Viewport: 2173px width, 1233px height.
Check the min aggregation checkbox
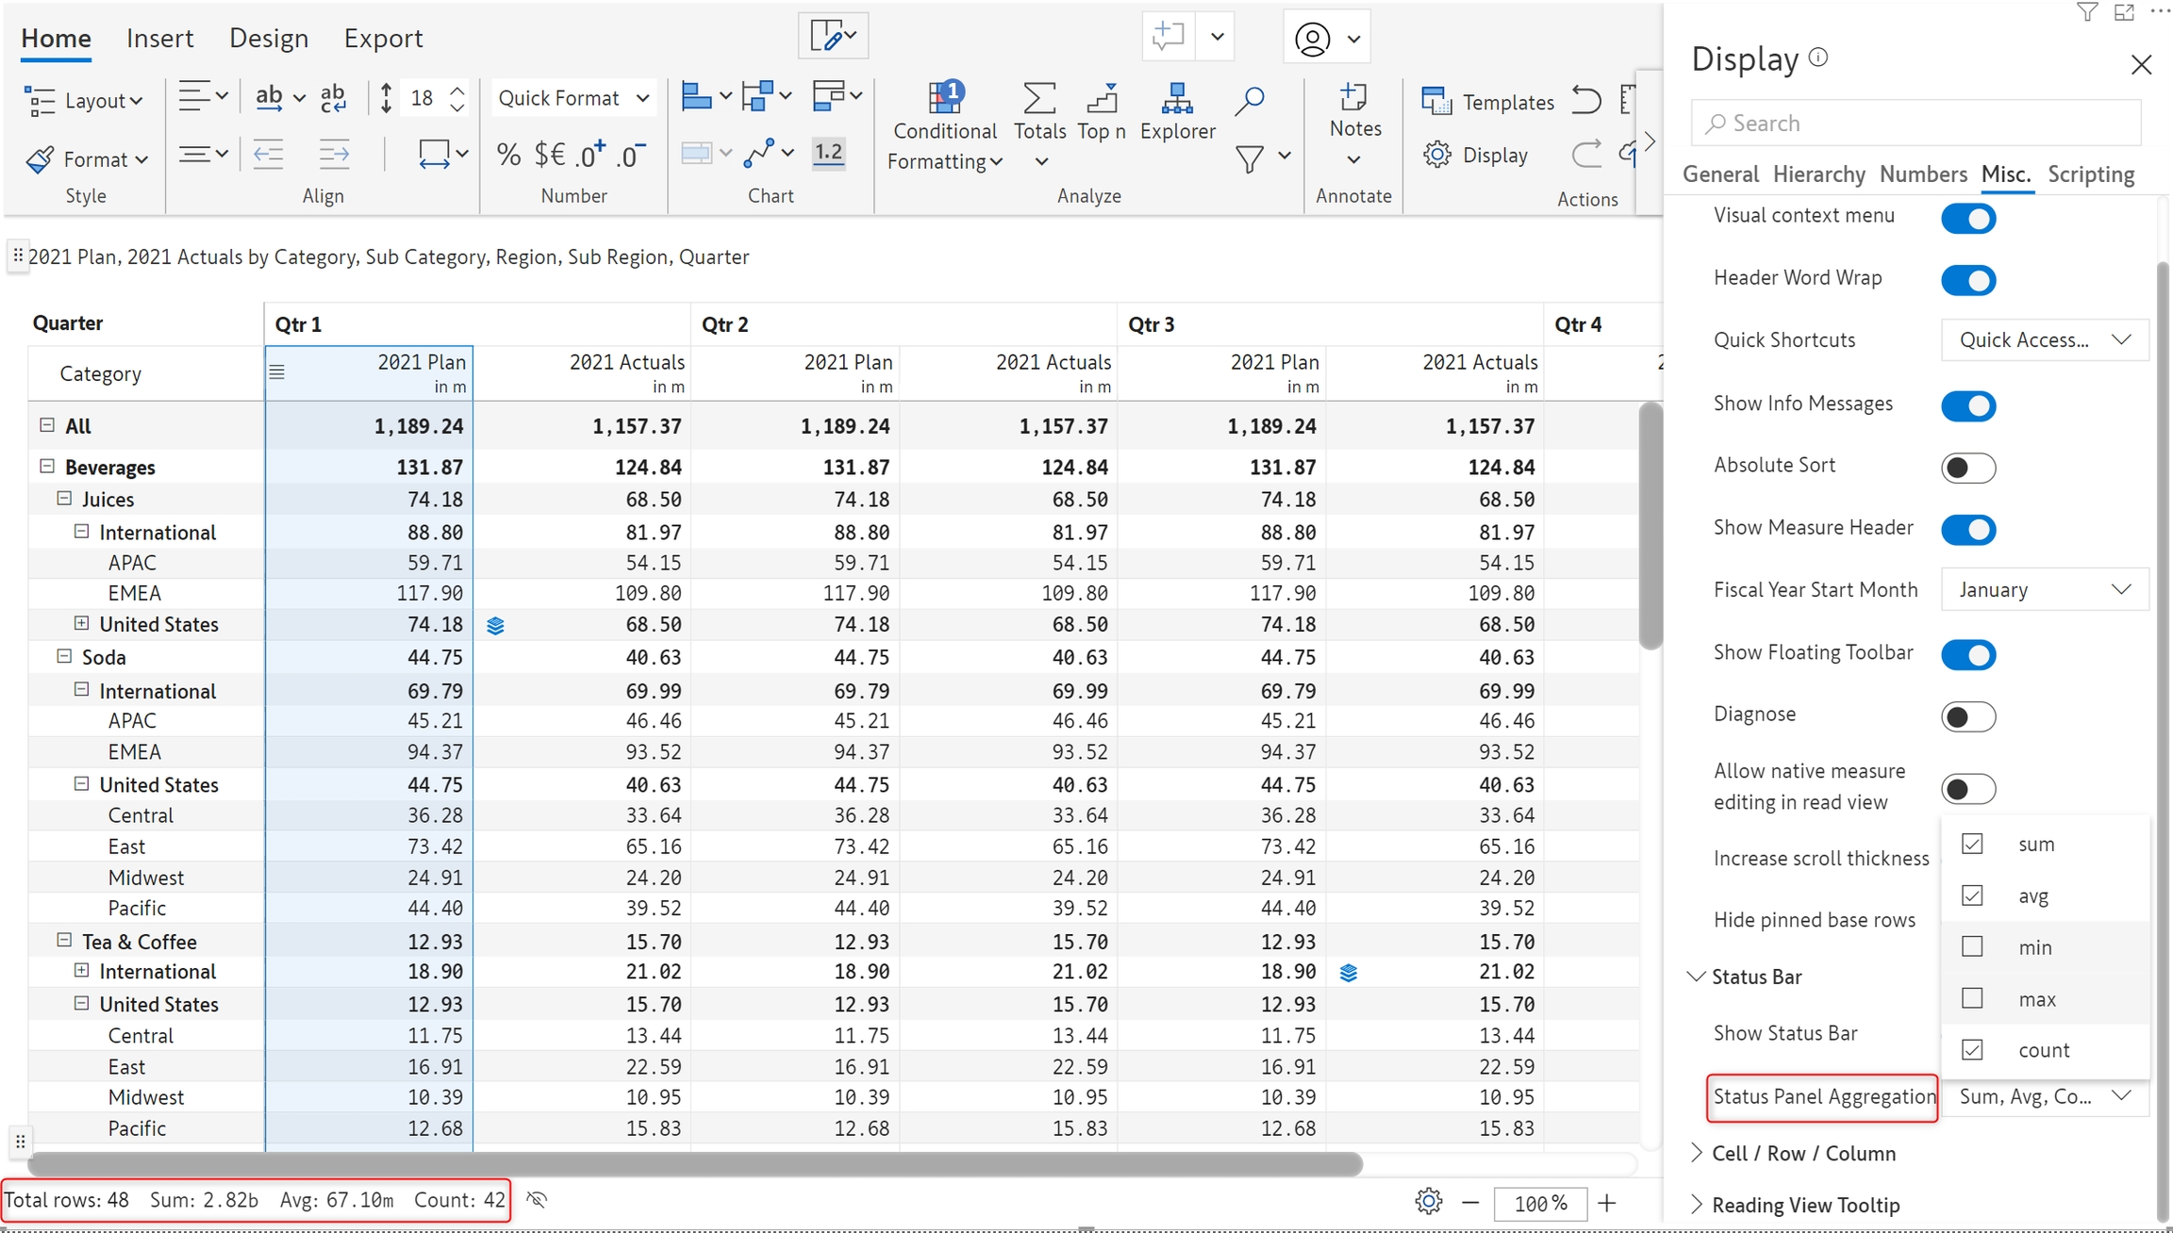[x=1972, y=946]
